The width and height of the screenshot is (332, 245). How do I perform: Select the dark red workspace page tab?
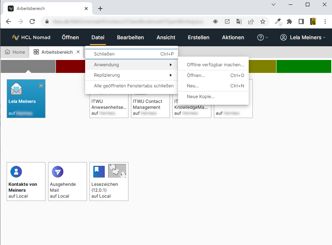70,66
